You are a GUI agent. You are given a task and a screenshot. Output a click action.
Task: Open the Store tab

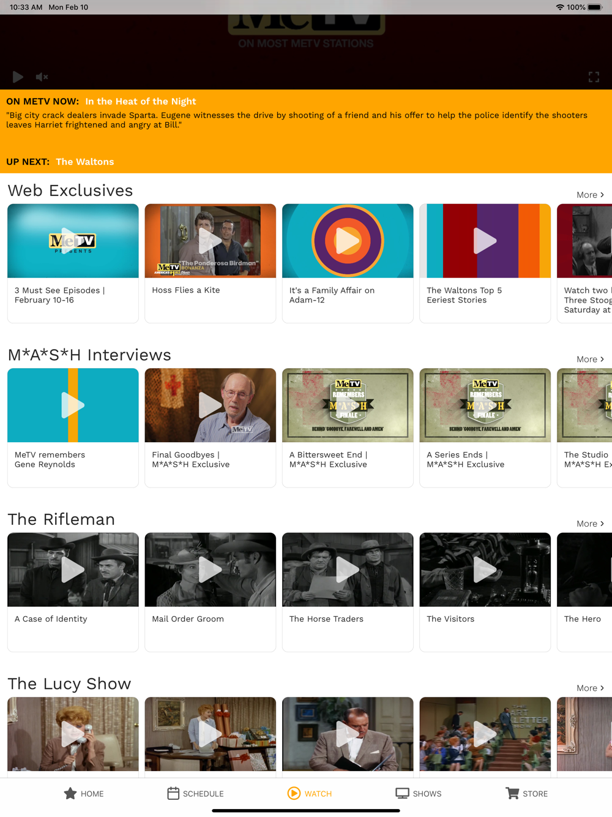coord(527,794)
